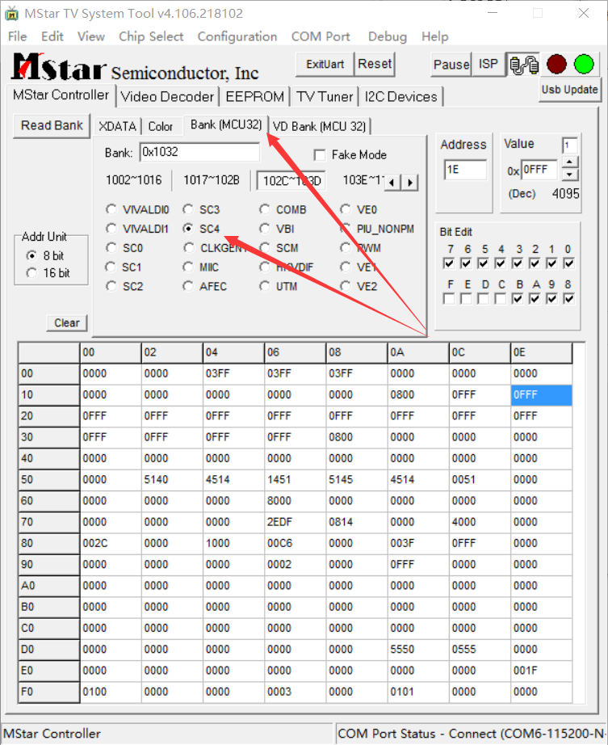608x745 pixels.
Task: Click the Read Bank button
Action: 52,126
